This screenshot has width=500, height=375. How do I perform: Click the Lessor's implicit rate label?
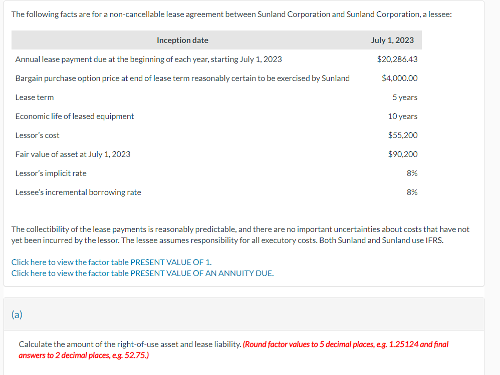(51, 173)
